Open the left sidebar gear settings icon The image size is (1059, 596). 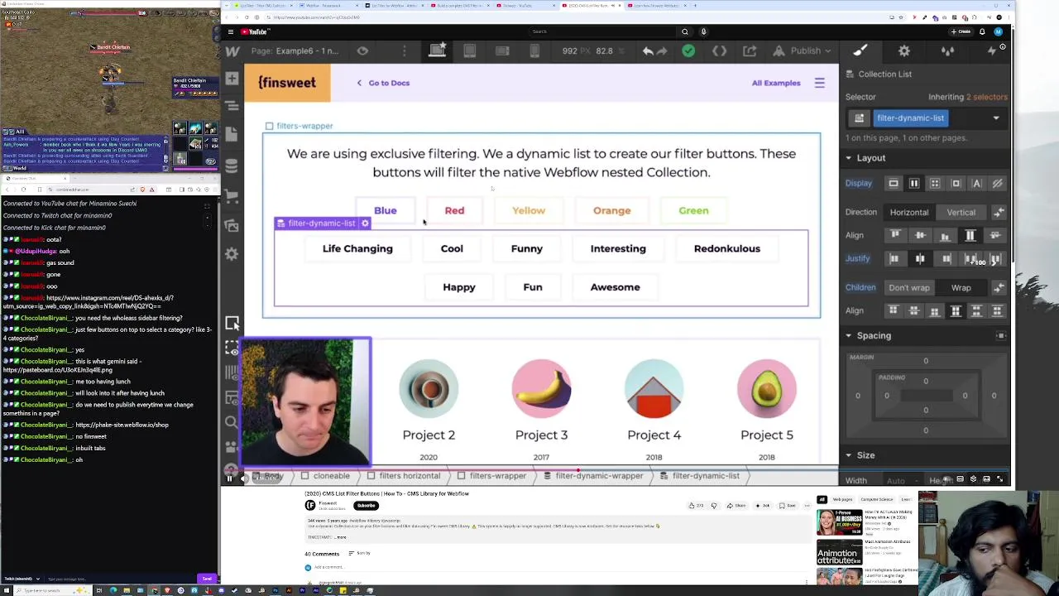pyautogui.click(x=232, y=254)
